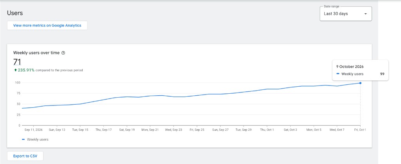Image resolution: width=401 pixels, height=164 pixels.
Task: Click the 75 y-axis label
Action: (18, 93)
